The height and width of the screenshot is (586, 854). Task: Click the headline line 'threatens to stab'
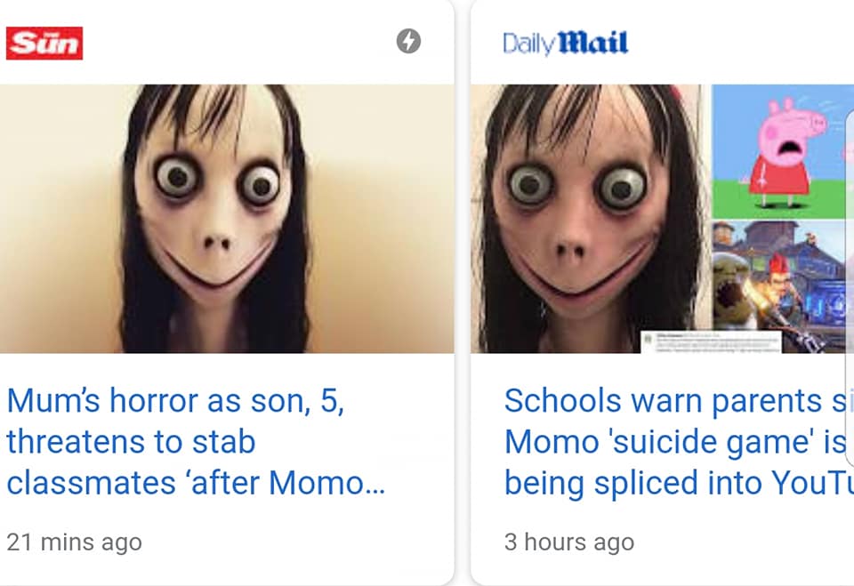click(x=131, y=442)
